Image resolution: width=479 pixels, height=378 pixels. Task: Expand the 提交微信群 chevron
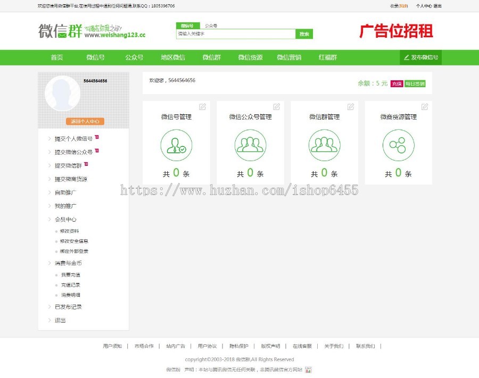(x=49, y=165)
